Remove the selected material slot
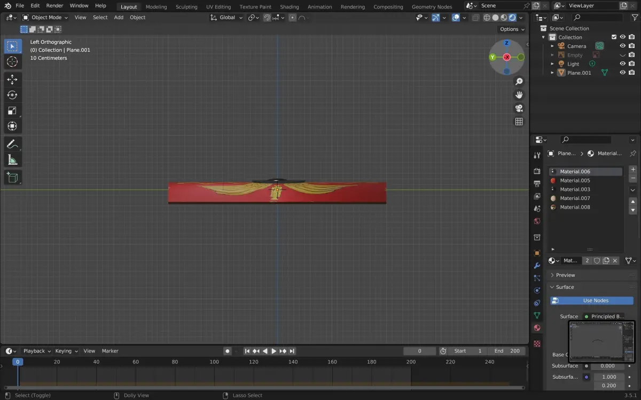The height and width of the screenshot is (400, 641). 633,178
